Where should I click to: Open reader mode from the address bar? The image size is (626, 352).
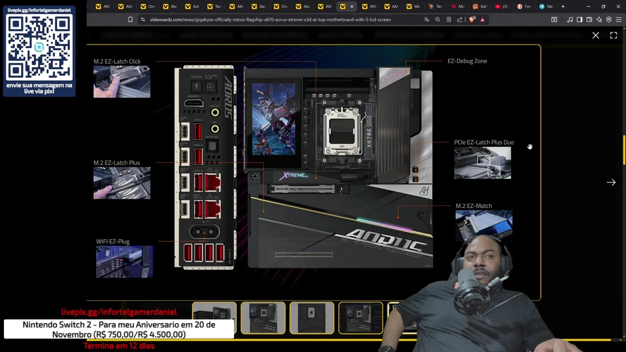(448, 20)
